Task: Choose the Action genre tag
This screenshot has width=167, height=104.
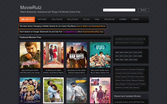Action: pyautogui.click(x=118, y=69)
